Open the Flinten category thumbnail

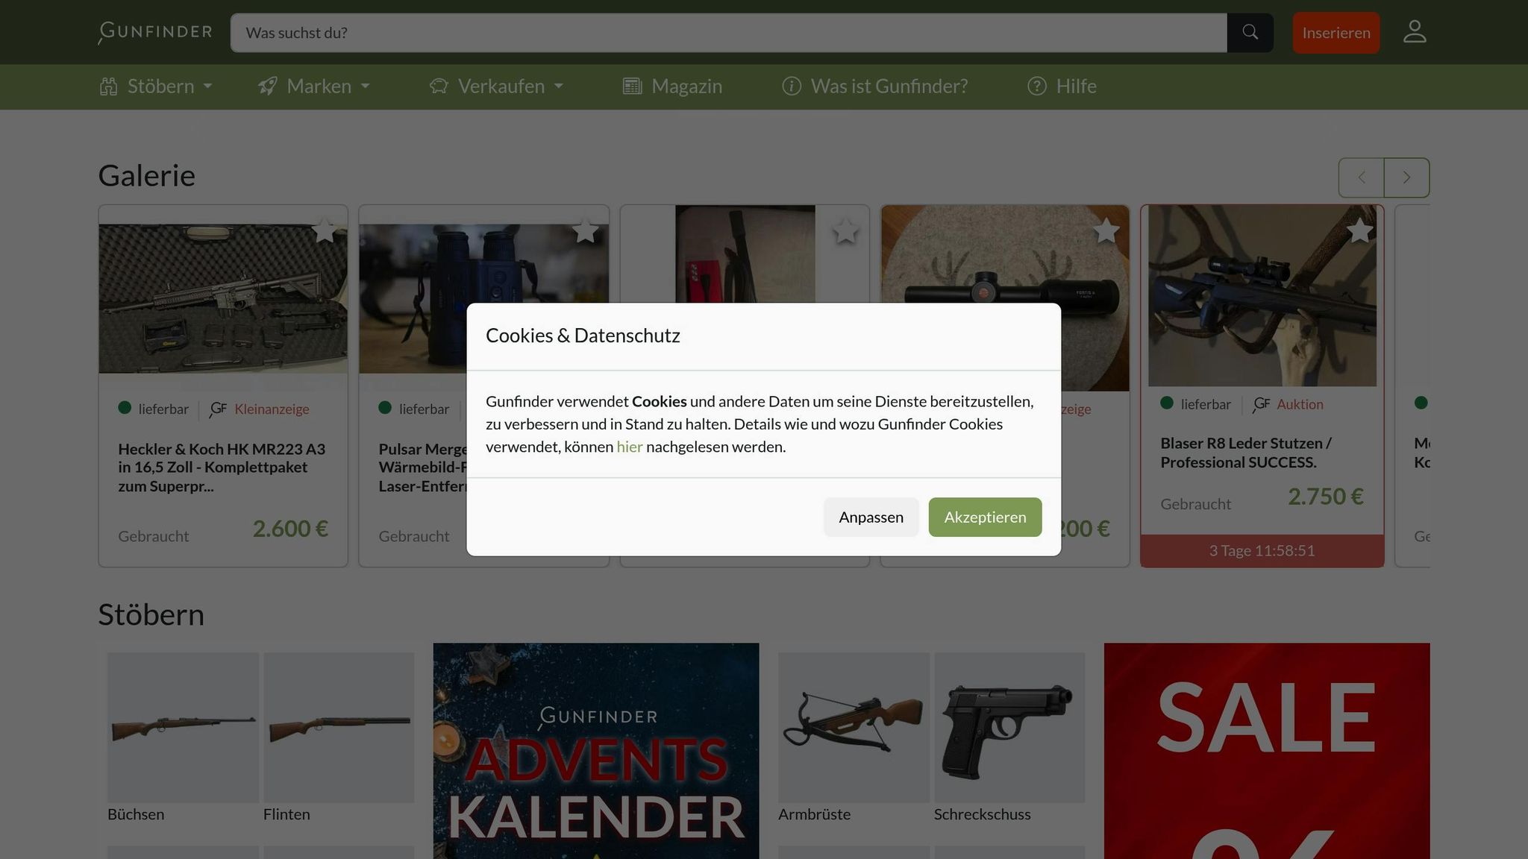pos(338,727)
